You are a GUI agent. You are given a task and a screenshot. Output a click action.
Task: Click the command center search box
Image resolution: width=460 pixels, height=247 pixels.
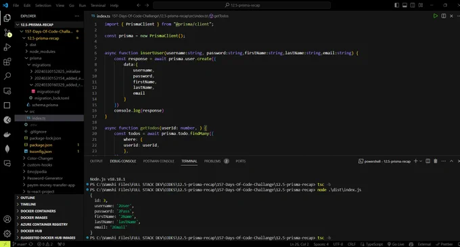coord(241,5)
